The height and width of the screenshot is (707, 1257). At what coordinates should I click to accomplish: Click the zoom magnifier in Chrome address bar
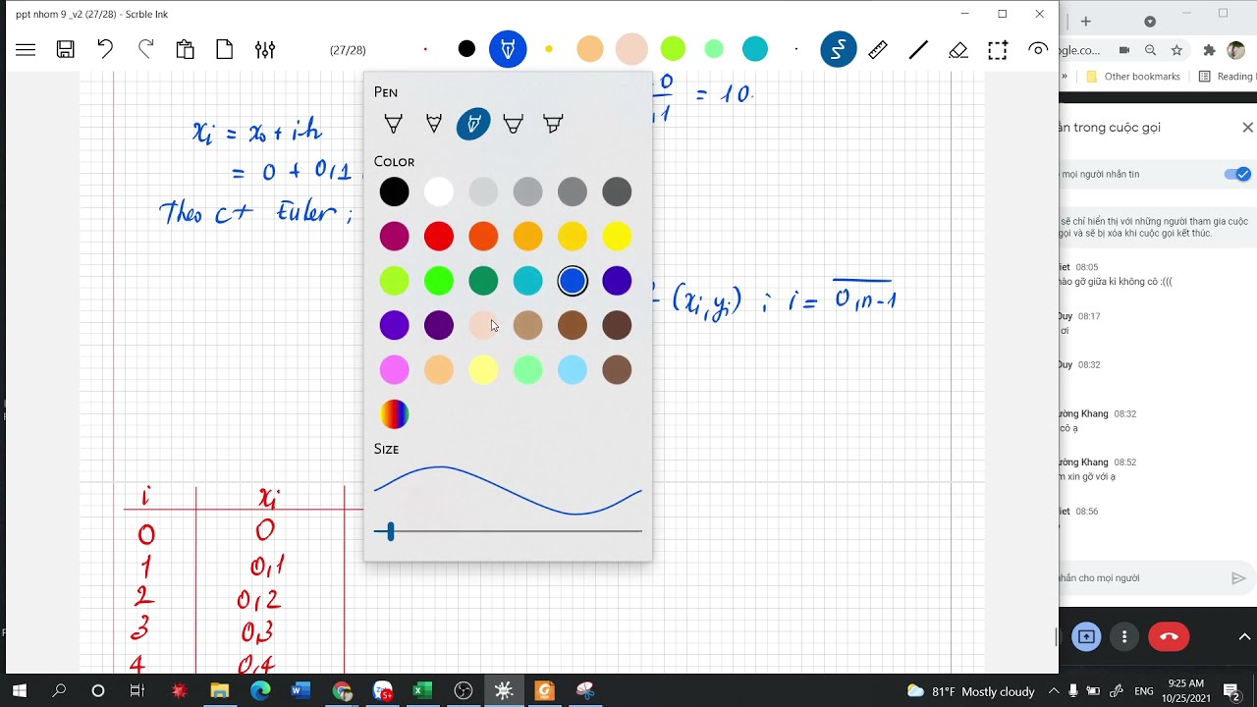click(x=1150, y=50)
